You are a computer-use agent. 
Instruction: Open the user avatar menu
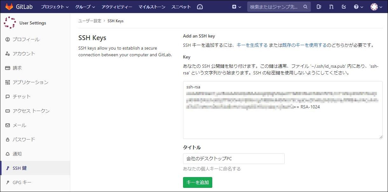point(376,7)
